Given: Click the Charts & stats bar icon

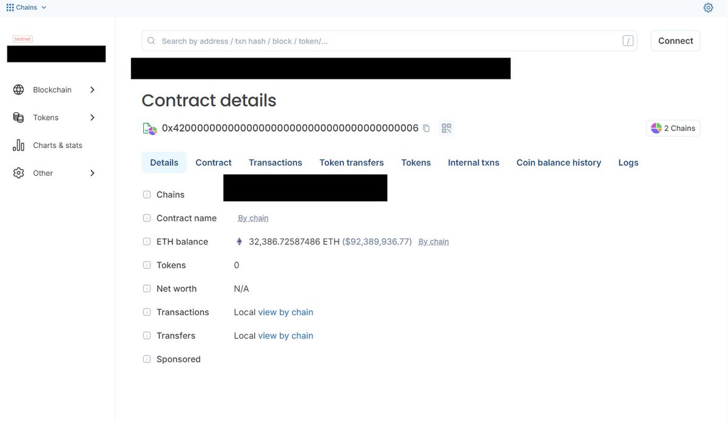Looking at the screenshot, I should [19, 146].
